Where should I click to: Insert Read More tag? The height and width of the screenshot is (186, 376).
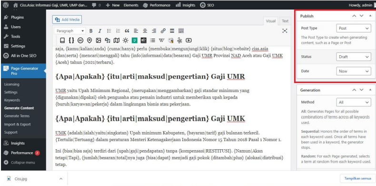point(172,31)
